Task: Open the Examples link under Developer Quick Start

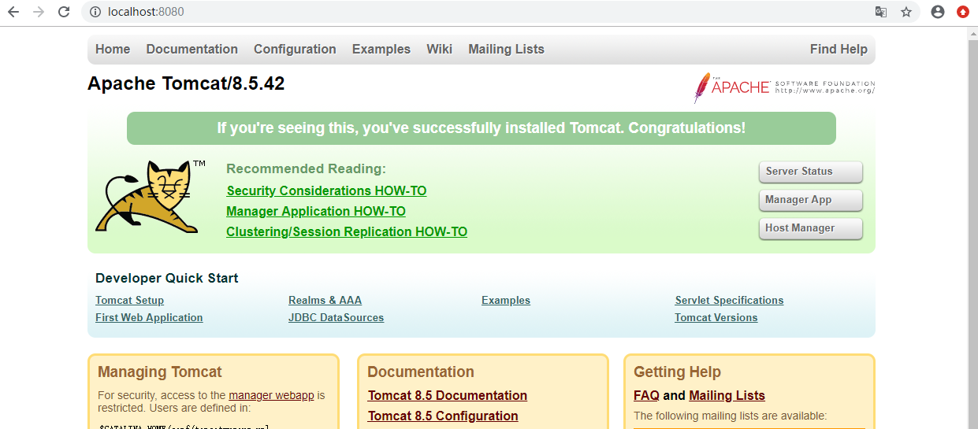Action: coord(506,300)
